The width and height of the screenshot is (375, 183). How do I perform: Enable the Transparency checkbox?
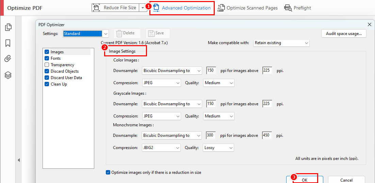47,65
